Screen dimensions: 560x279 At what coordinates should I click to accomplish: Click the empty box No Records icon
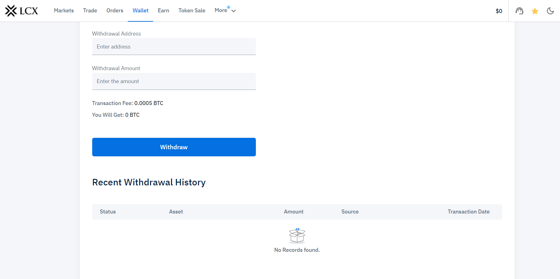[297, 236]
